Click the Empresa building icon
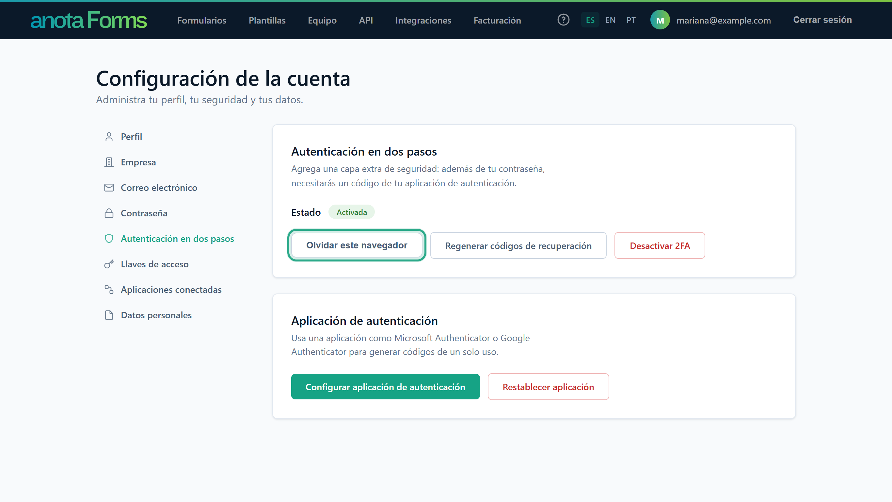This screenshot has height=502, width=892. 109,162
